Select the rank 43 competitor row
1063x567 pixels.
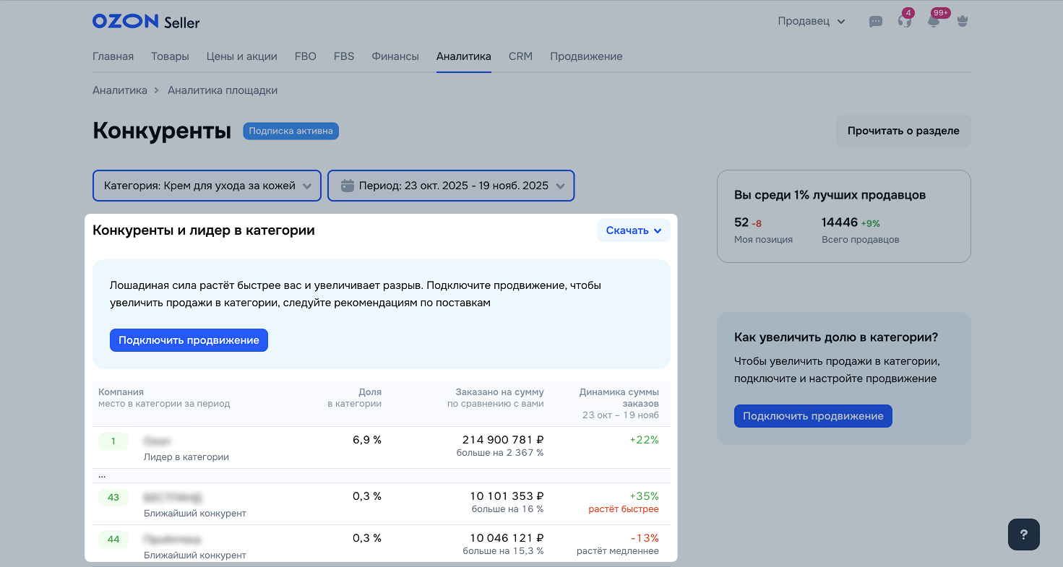[381, 503]
